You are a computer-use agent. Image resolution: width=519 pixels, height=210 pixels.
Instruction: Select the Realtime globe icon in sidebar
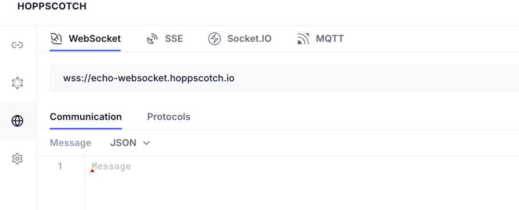17,121
